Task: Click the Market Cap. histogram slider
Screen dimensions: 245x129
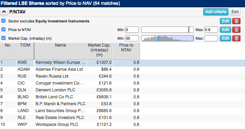Action: coord(168,38)
